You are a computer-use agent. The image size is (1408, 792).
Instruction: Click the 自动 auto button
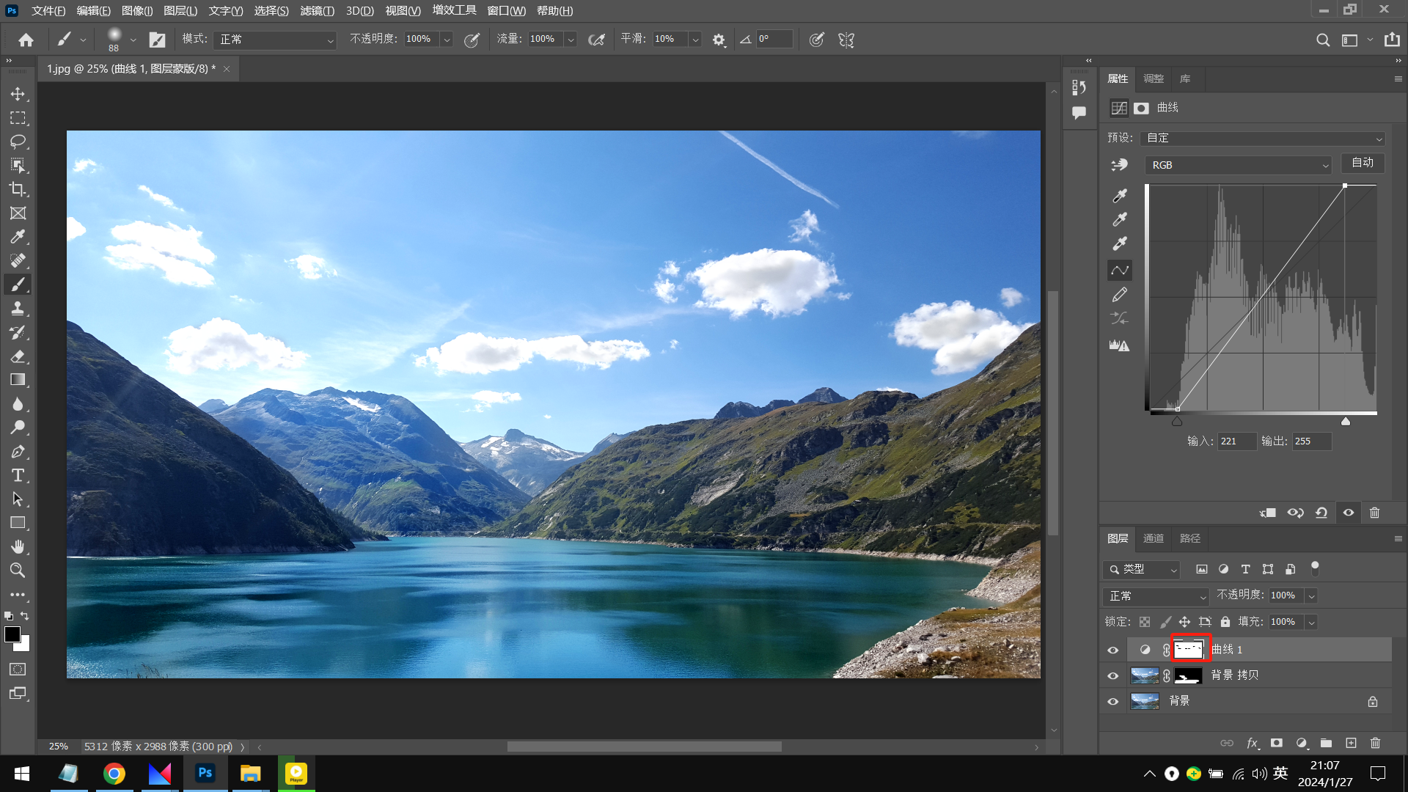pos(1363,163)
